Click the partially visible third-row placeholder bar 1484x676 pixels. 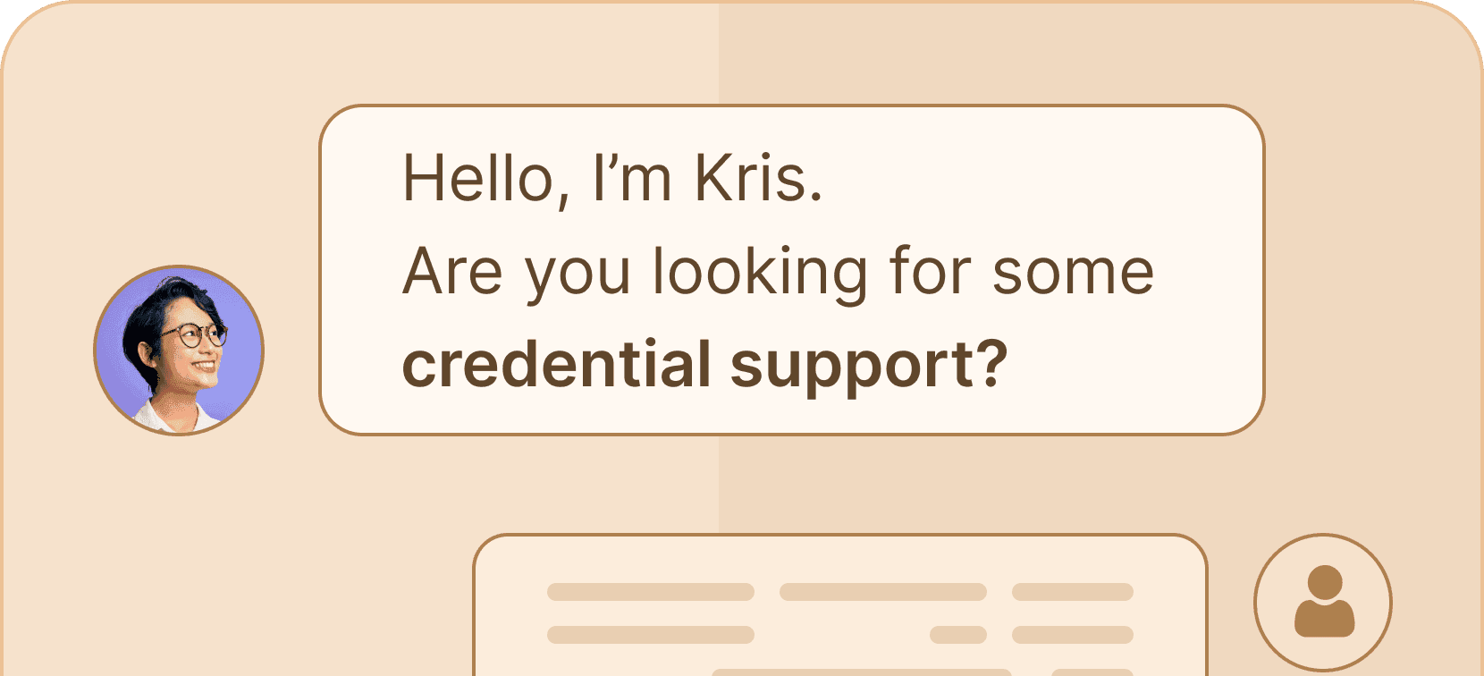[861, 672]
